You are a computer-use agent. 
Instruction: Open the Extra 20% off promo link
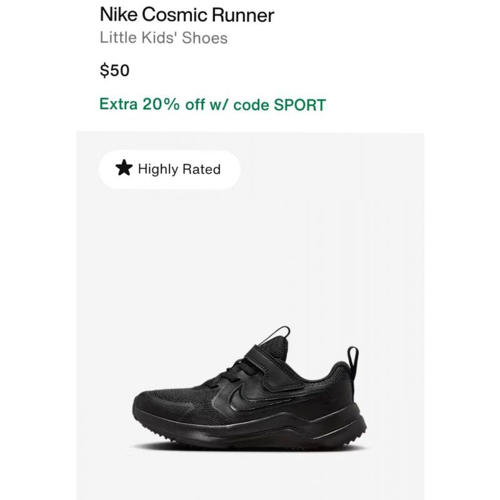(212, 104)
